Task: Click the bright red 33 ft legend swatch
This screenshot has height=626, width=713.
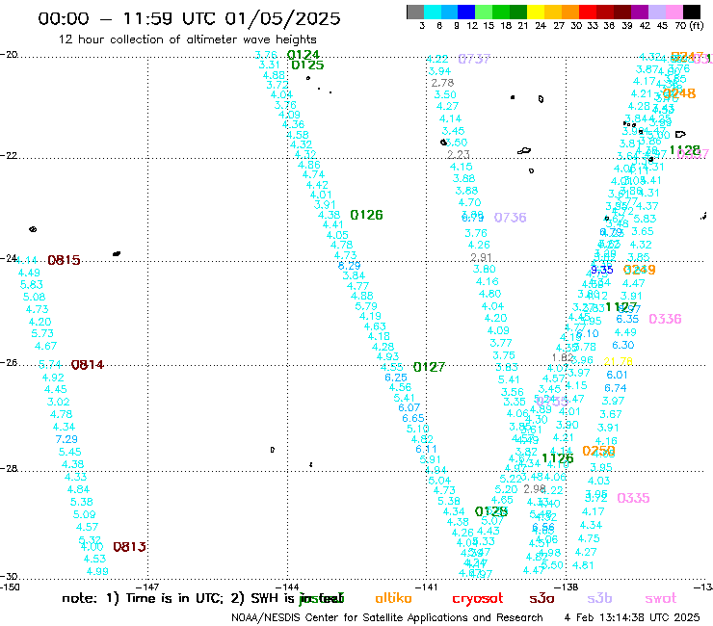Action: point(587,12)
